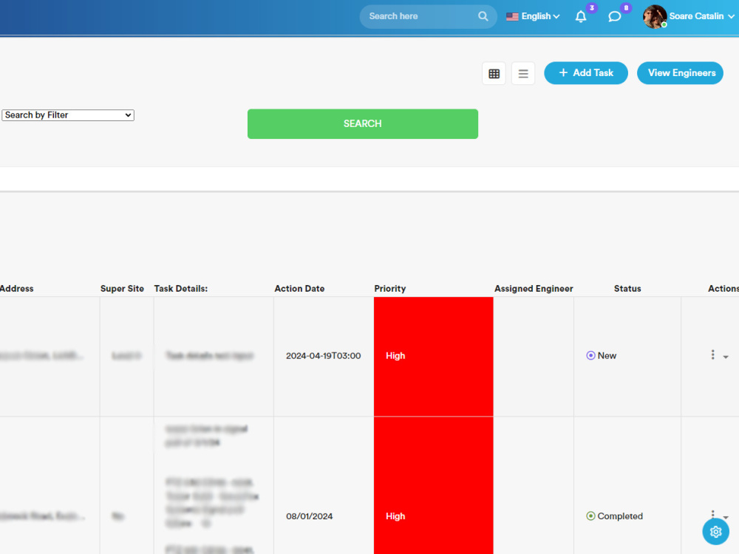Click the magnifier icon in the search bar
739x554 pixels.
click(x=483, y=16)
